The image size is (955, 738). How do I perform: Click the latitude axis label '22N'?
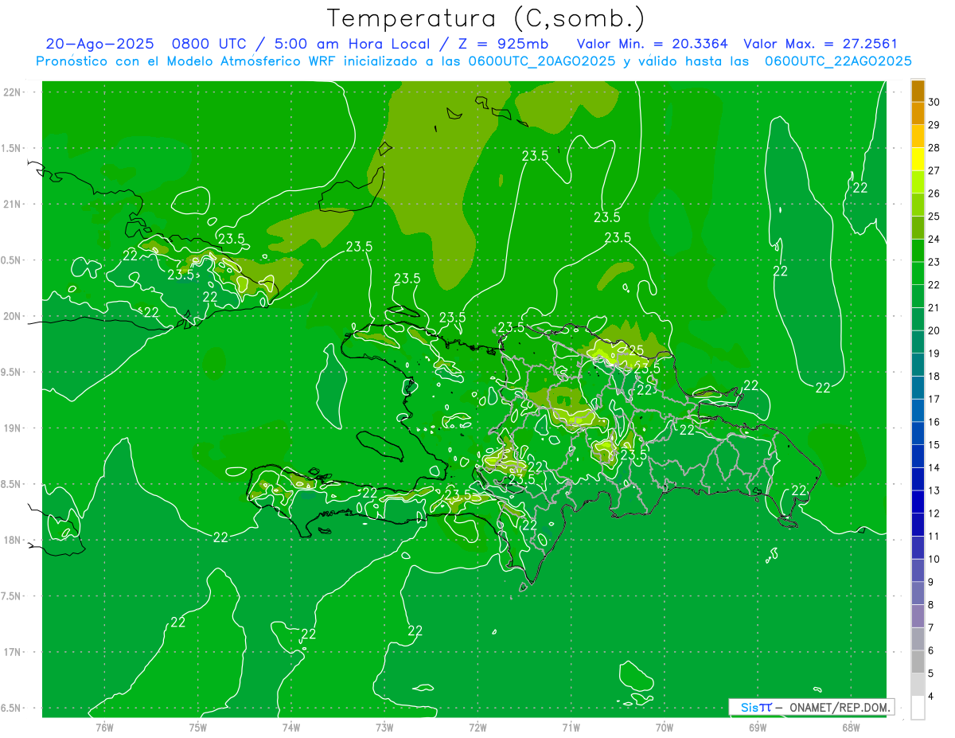[13, 92]
